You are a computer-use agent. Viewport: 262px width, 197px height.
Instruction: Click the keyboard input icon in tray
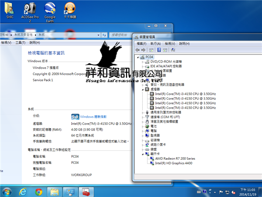point(199,191)
